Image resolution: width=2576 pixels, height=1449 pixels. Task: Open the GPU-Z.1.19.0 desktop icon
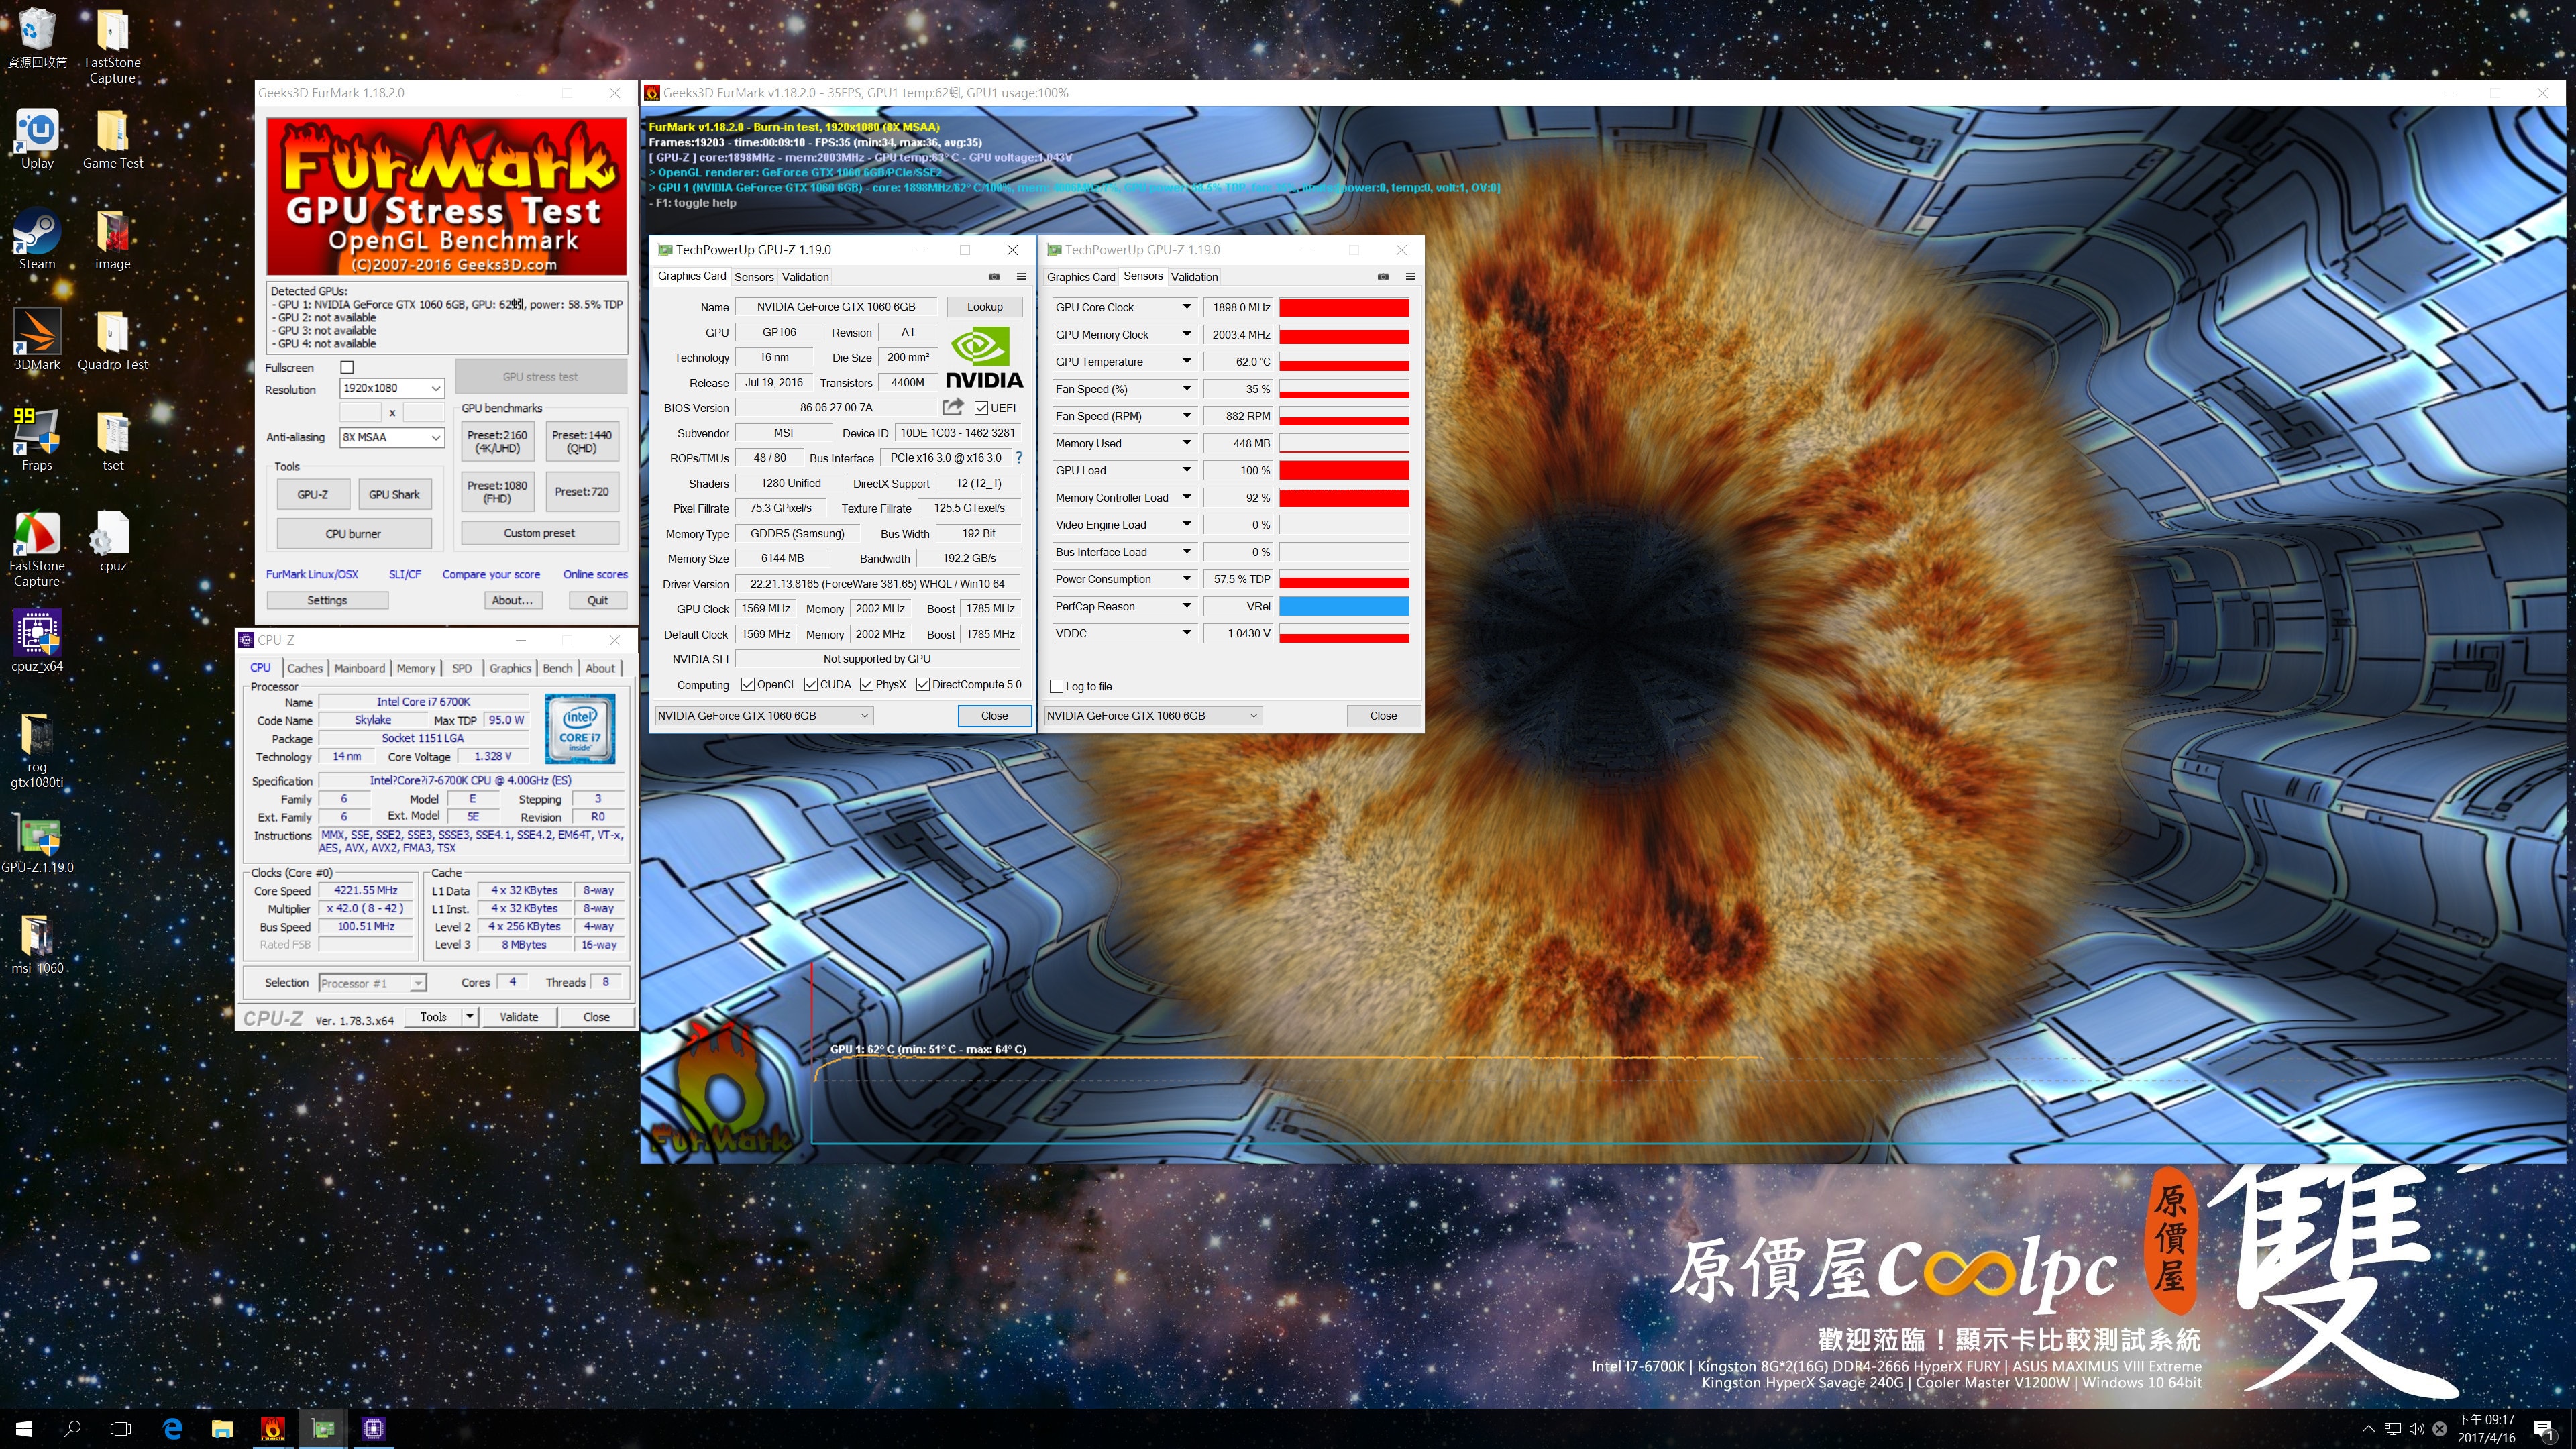[37, 843]
